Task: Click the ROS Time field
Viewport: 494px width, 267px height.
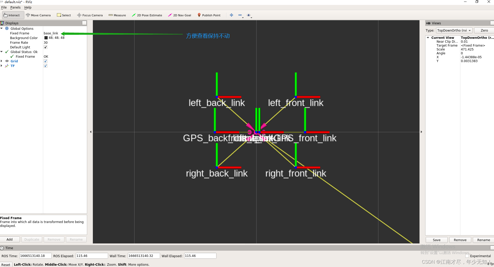Action: coord(35,256)
